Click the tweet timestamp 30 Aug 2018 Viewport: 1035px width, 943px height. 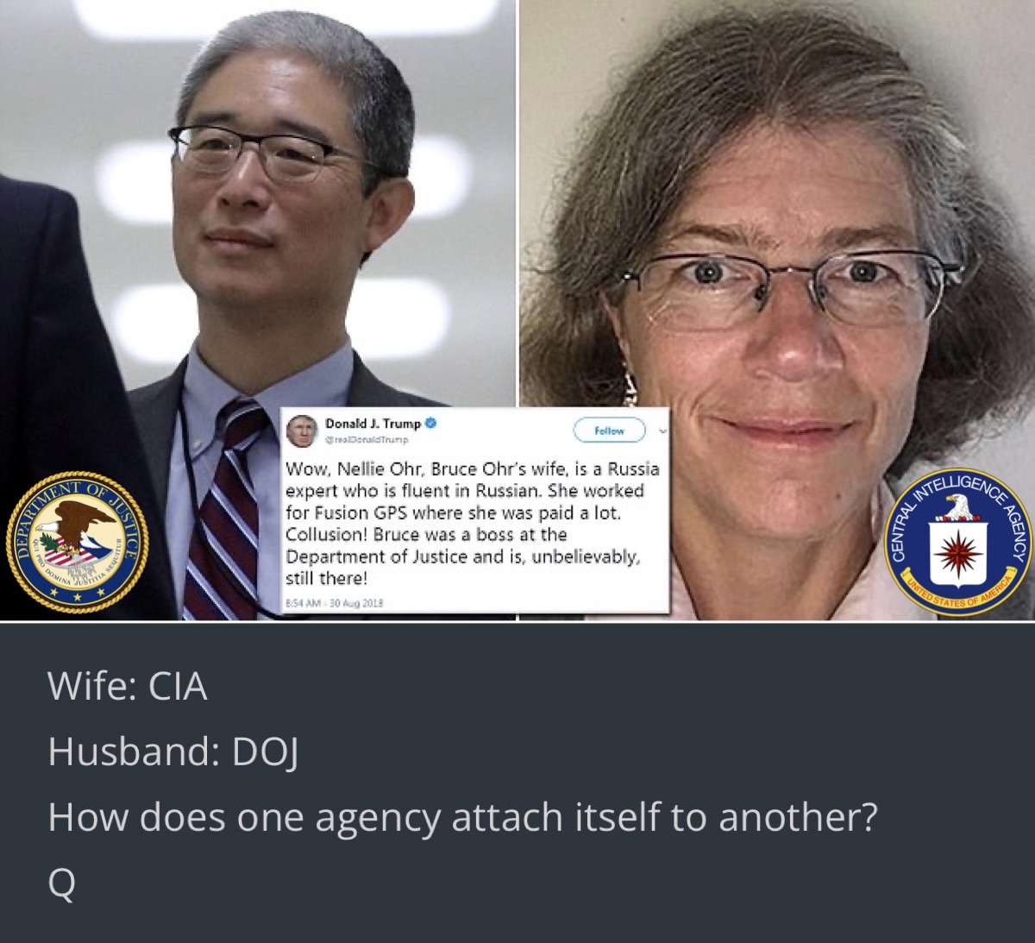point(334,602)
